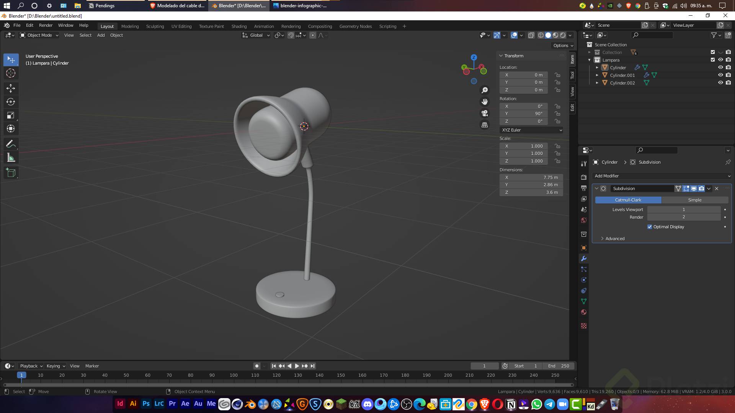The width and height of the screenshot is (735, 413).
Task: Select the Scale tool in toolbar
Action: coord(11,115)
